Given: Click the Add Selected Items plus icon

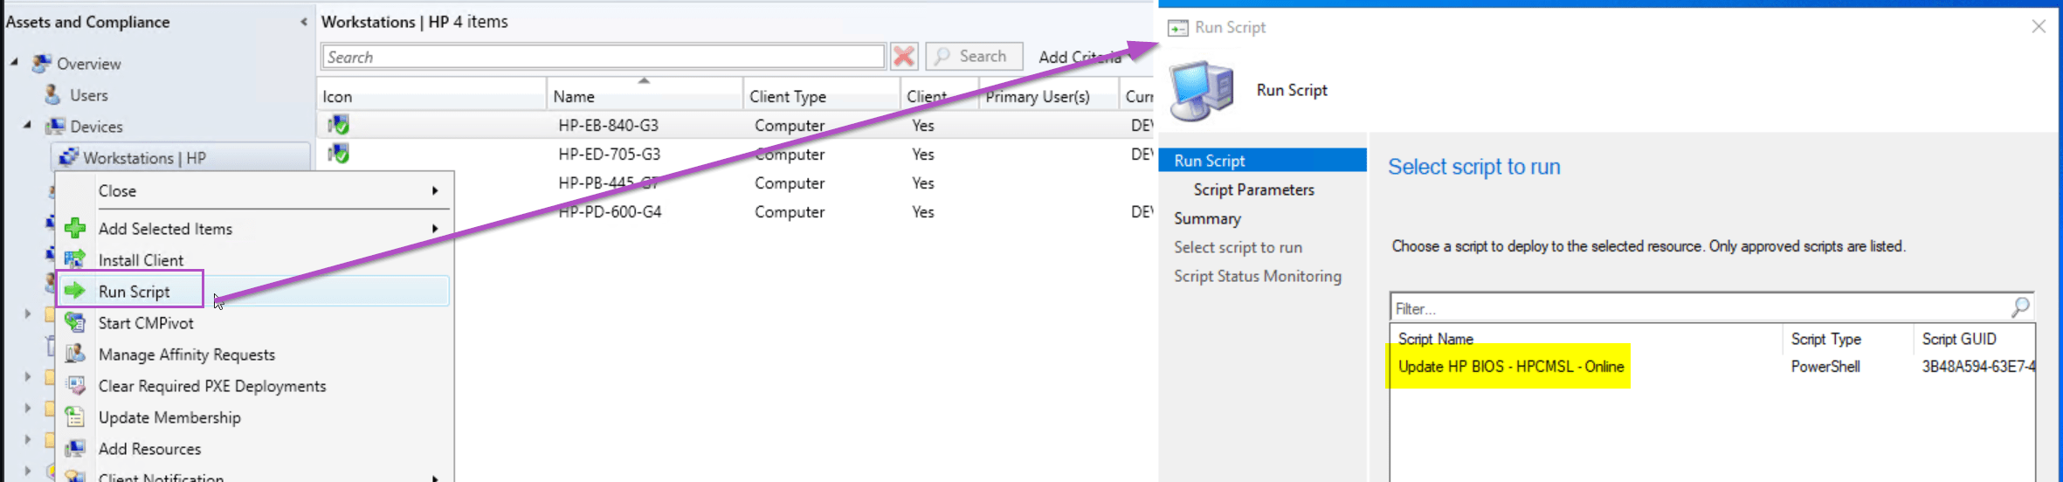Looking at the screenshot, I should [75, 229].
